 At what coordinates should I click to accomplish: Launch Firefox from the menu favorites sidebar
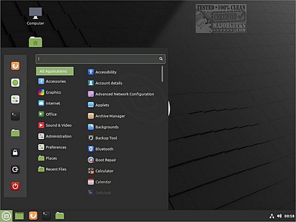click(15, 66)
